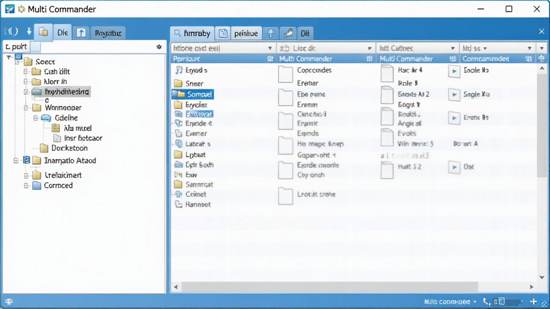
Task: Click the play icon beside 'Ioole'
Action: (454, 71)
